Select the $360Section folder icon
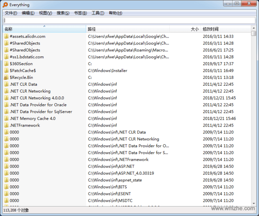Viewport: 259px width, 216px height. [6, 64]
